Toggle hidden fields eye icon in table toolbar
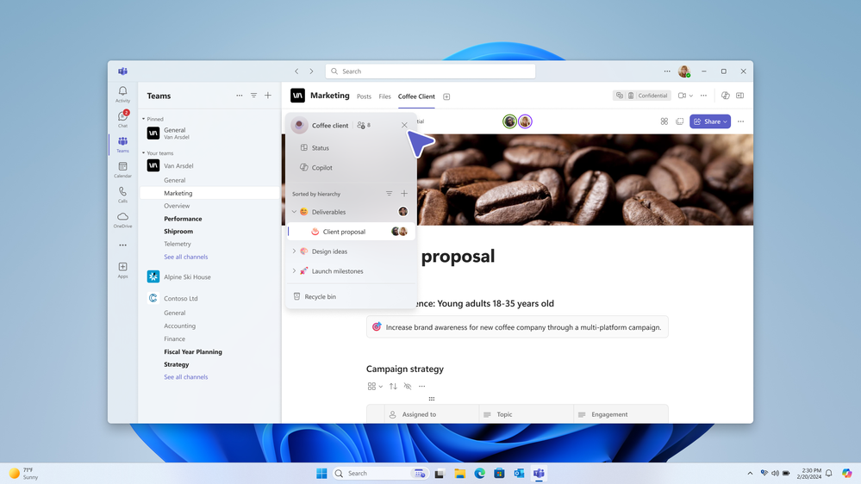861x484 pixels. [x=408, y=387]
